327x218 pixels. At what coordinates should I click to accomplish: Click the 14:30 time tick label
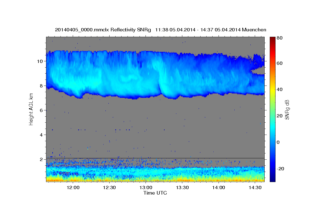[x=255, y=187]
